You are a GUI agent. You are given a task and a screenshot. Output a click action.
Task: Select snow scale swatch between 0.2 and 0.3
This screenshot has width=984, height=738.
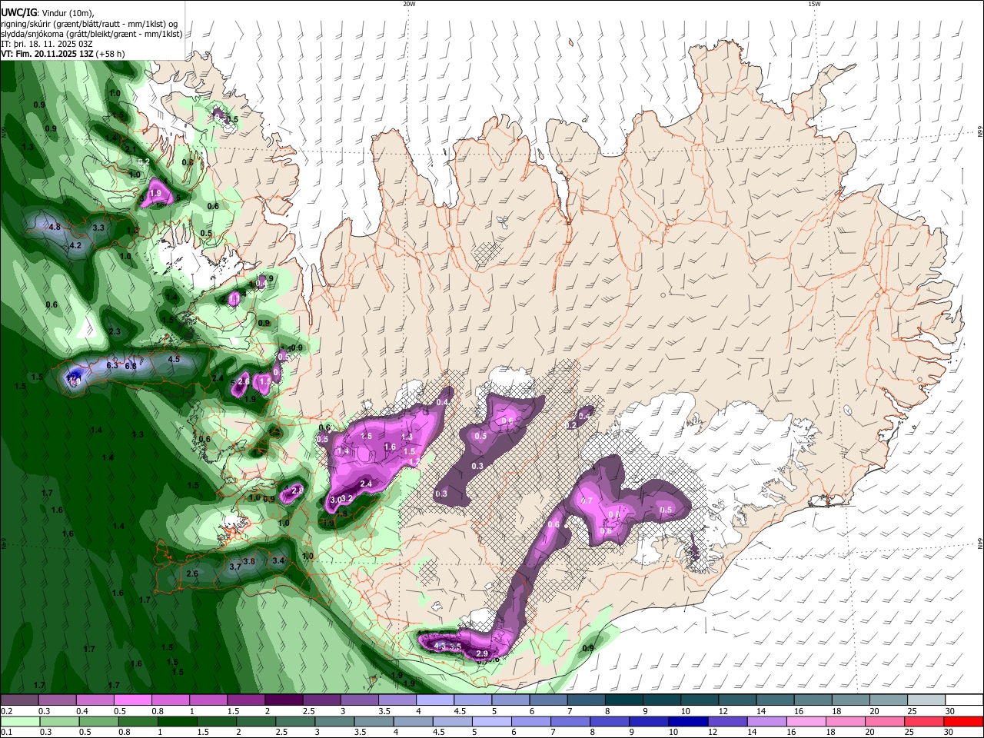click(x=19, y=700)
